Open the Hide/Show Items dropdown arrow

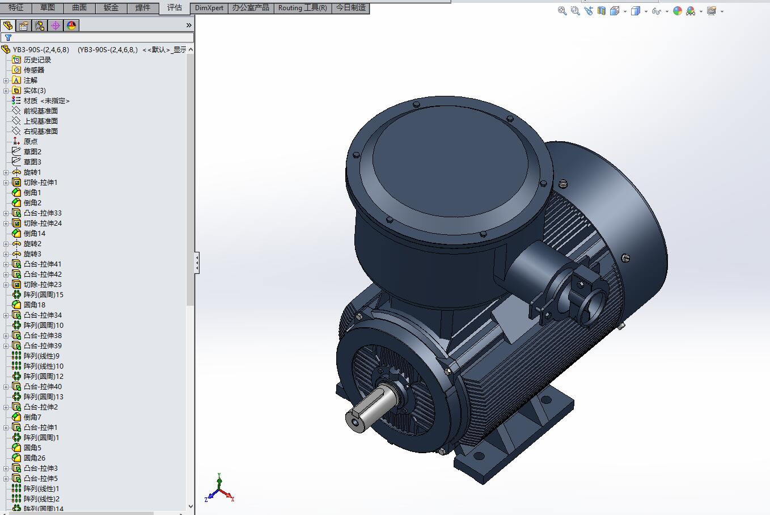(666, 11)
